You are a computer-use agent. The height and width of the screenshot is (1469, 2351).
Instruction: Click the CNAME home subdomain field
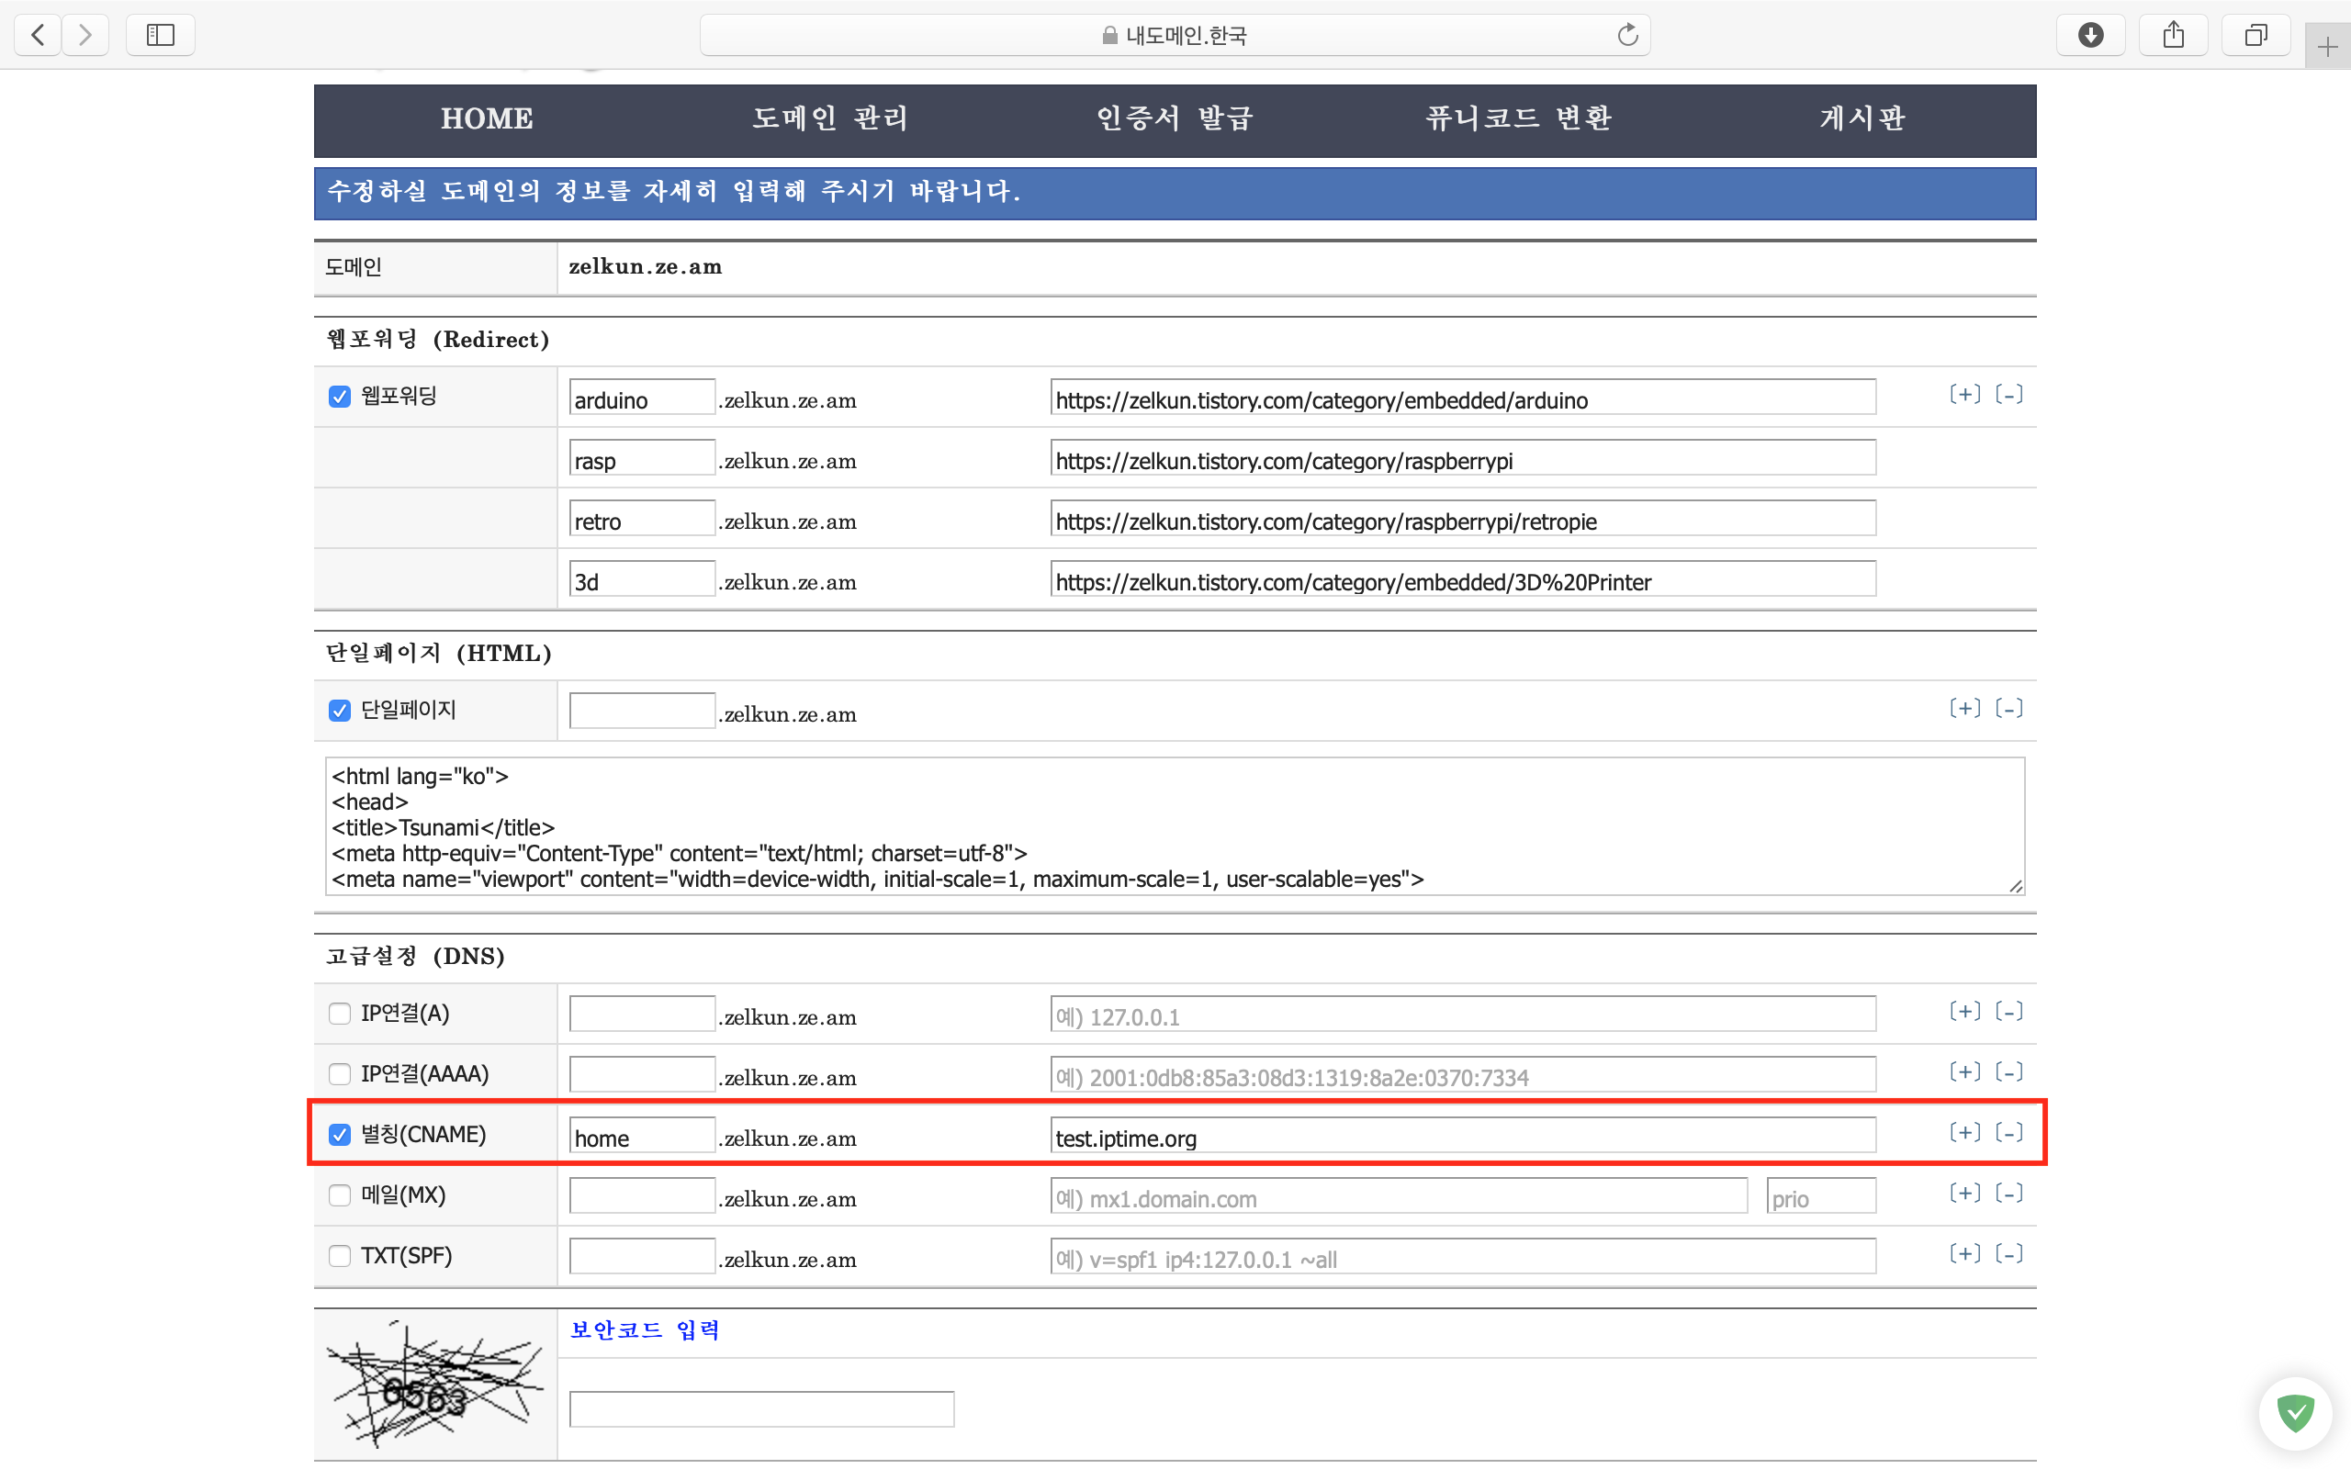click(x=642, y=1136)
